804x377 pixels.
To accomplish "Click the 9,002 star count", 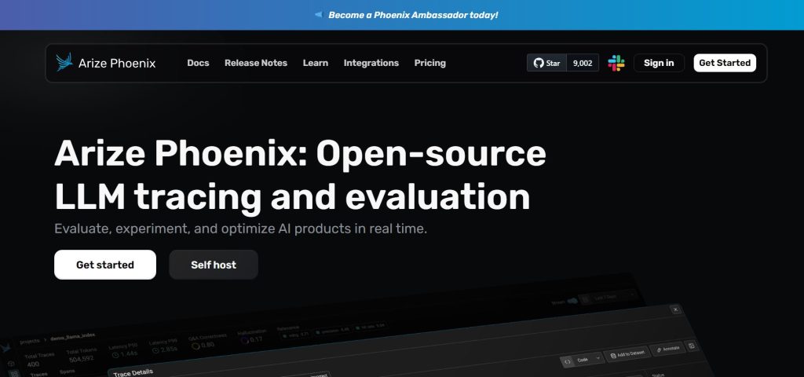I will tap(583, 63).
